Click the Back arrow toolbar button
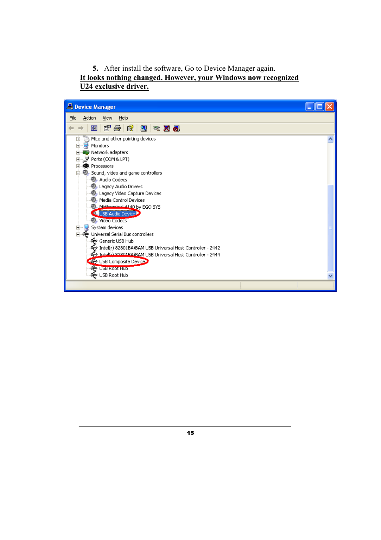This screenshot has width=381, height=540. [71, 128]
